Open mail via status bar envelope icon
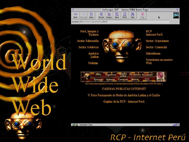The image size is (189, 142). coord(175,125)
